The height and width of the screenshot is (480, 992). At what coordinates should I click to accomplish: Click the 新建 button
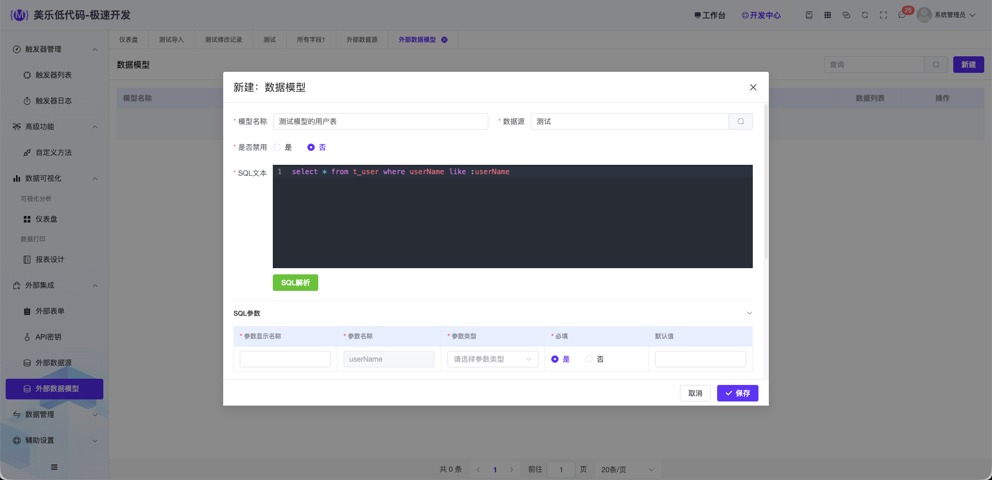(969, 65)
